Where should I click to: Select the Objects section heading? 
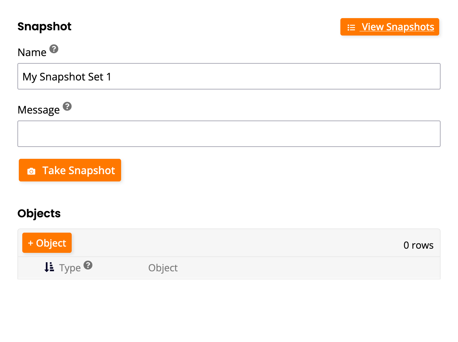coord(39,213)
